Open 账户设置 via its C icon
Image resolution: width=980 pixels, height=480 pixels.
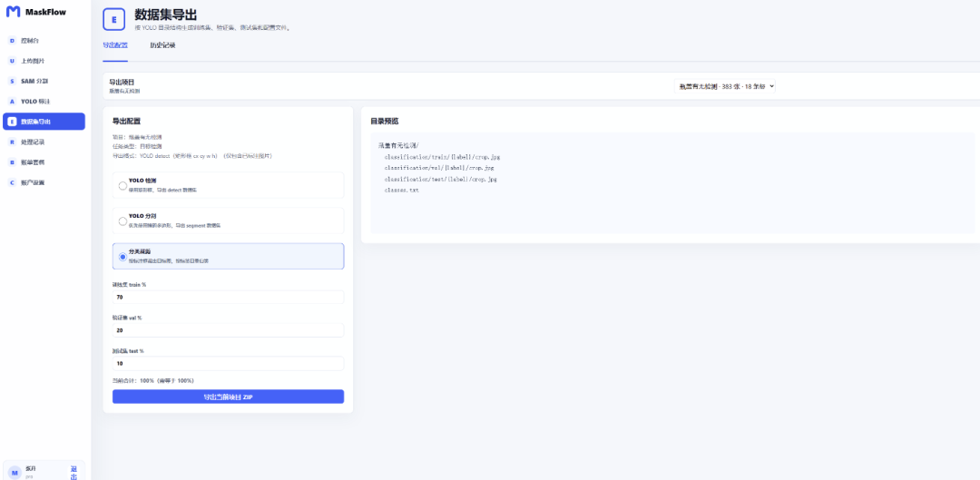pyautogui.click(x=12, y=182)
